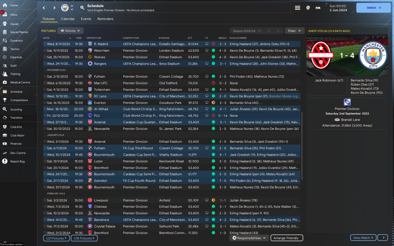The height and width of the screenshot is (246, 394).
Task: Sort by the ATT column header
Action: tap(190, 38)
